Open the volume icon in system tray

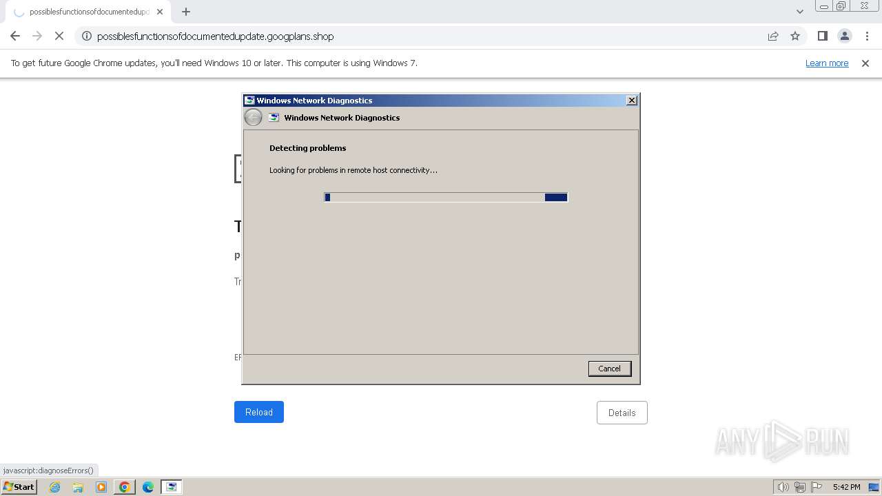(783, 487)
